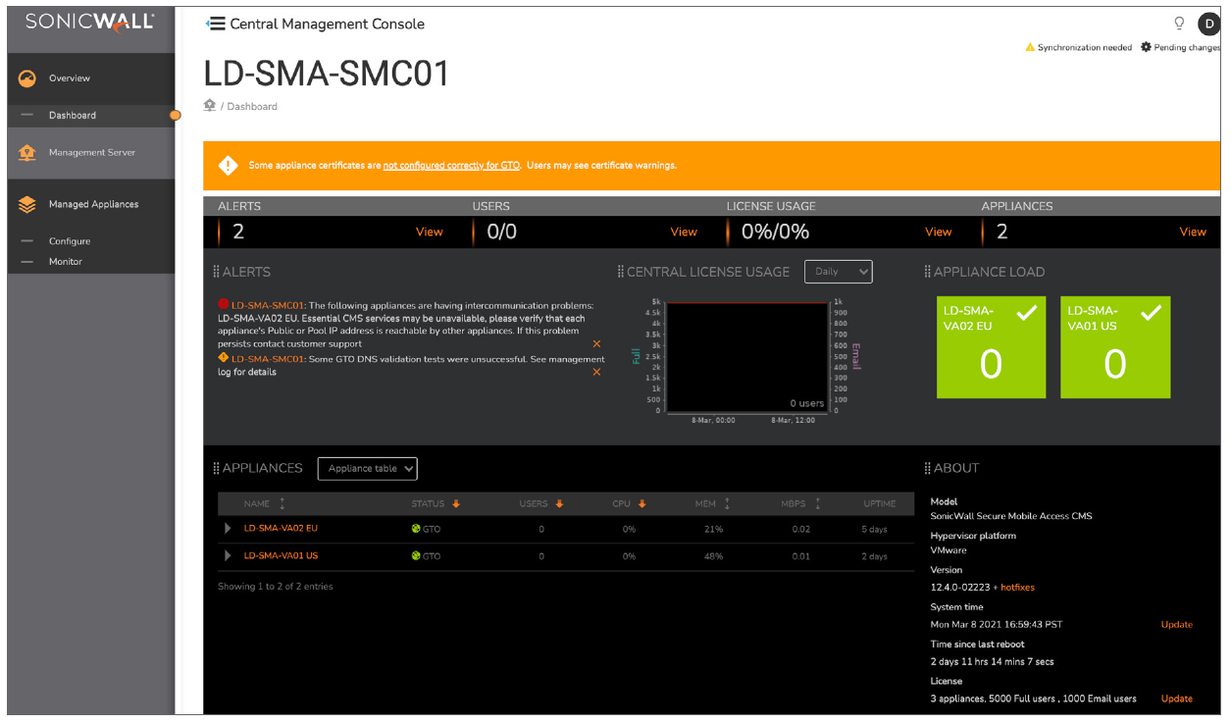Click the Overview gauge icon in sidebar
This screenshot has width=1231, height=725.
pyautogui.click(x=27, y=78)
